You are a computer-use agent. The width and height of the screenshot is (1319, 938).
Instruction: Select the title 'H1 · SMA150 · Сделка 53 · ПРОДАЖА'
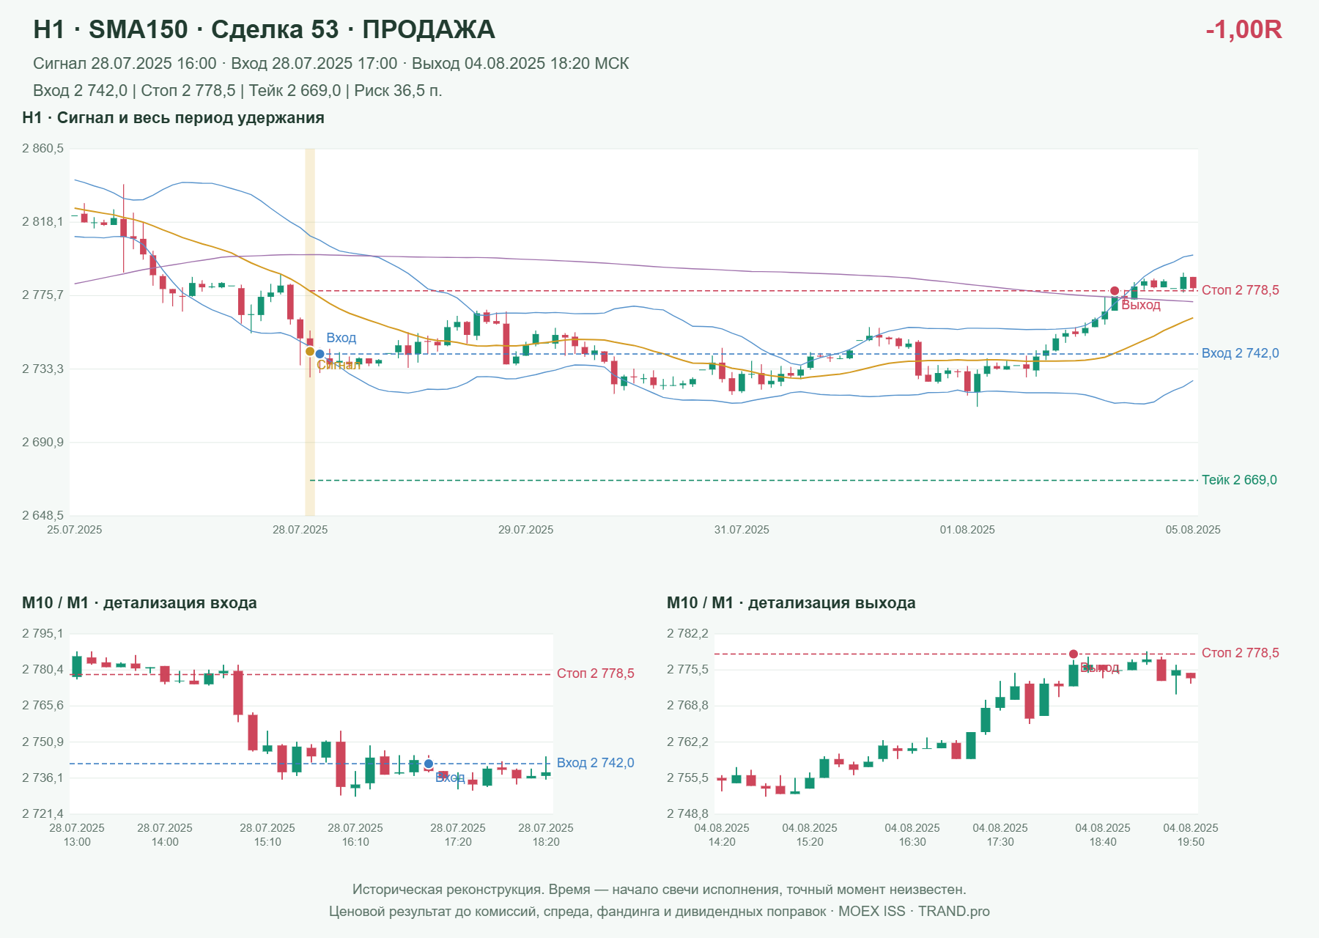coord(264,29)
